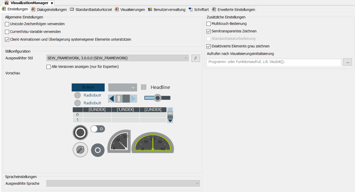Click the lightning style update icon button
The height and width of the screenshot is (192, 355).
coord(195,58)
